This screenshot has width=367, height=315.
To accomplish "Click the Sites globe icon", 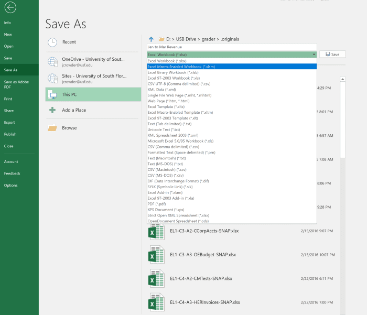I will (x=52, y=78).
